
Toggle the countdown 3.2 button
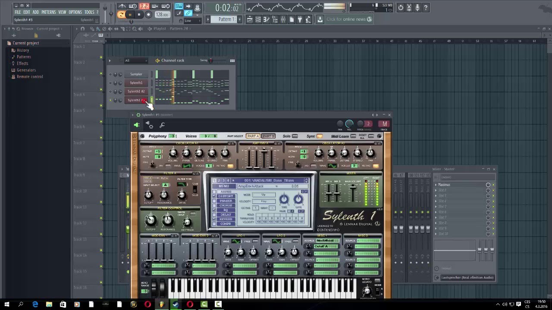click(144, 6)
